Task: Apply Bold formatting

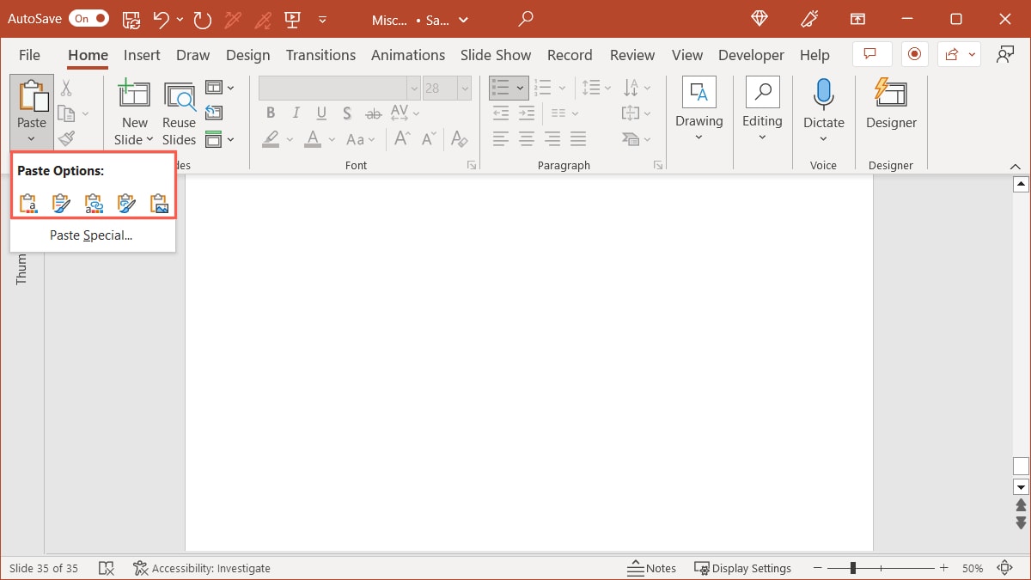Action: (270, 113)
